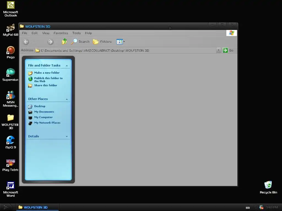Open the Microsoft Outlook desktop icon
282x211 pixels.
point(11,9)
